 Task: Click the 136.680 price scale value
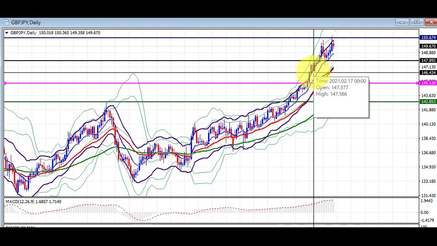[x=428, y=153]
